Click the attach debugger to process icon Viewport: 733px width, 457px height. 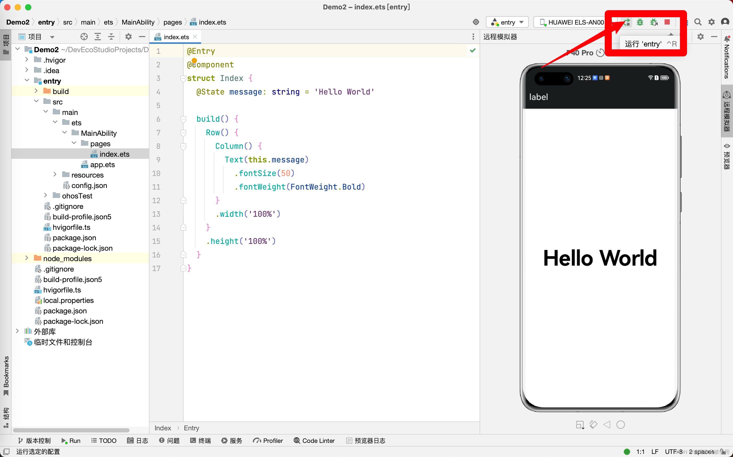pos(654,22)
